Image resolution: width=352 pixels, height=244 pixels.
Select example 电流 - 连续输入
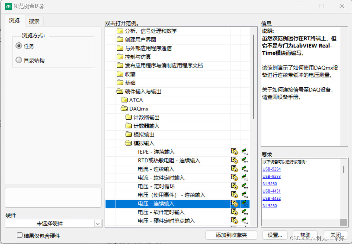(156, 169)
